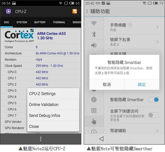The width and height of the screenshot is (165, 152).
Task: Tap the Cores value 8
Action: [x=37, y=47]
